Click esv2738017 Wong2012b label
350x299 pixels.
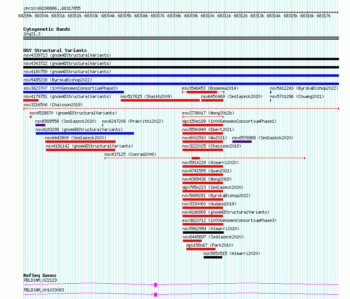point(208,113)
